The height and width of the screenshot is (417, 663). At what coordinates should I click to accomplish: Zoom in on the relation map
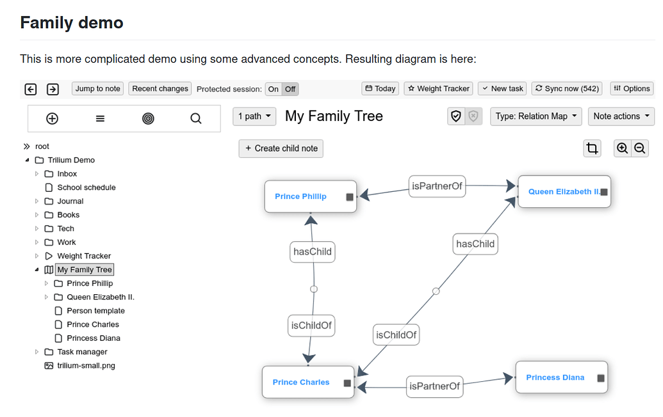pos(622,148)
